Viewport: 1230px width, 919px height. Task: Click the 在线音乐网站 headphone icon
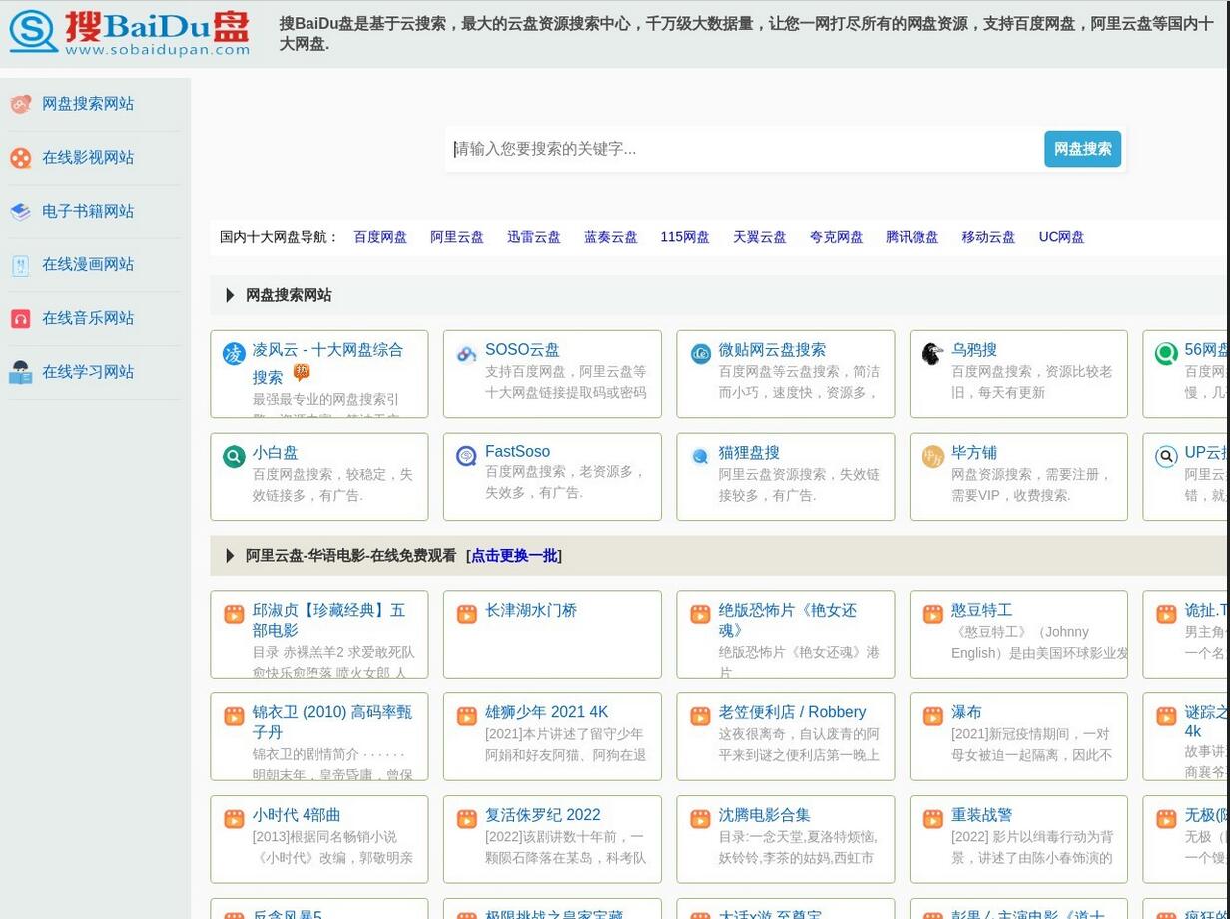pyautogui.click(x=21, y=318)
